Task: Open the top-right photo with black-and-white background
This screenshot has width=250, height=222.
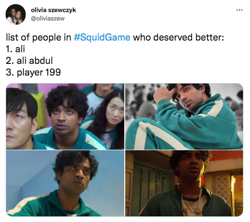Action: pos(184,116)
